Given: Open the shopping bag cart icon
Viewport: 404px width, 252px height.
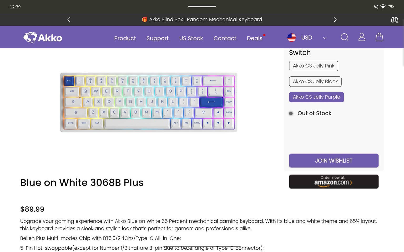Looking at the screenshot, I should tap(379, 37).
